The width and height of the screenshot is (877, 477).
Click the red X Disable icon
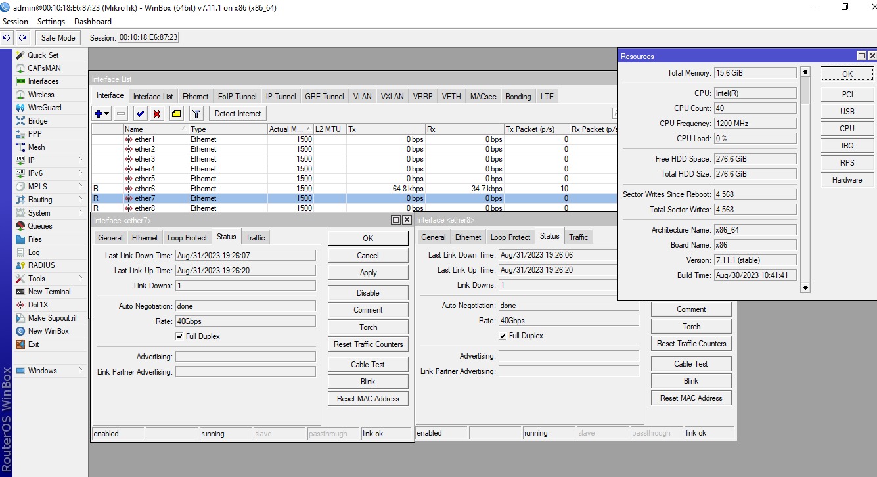156,114
